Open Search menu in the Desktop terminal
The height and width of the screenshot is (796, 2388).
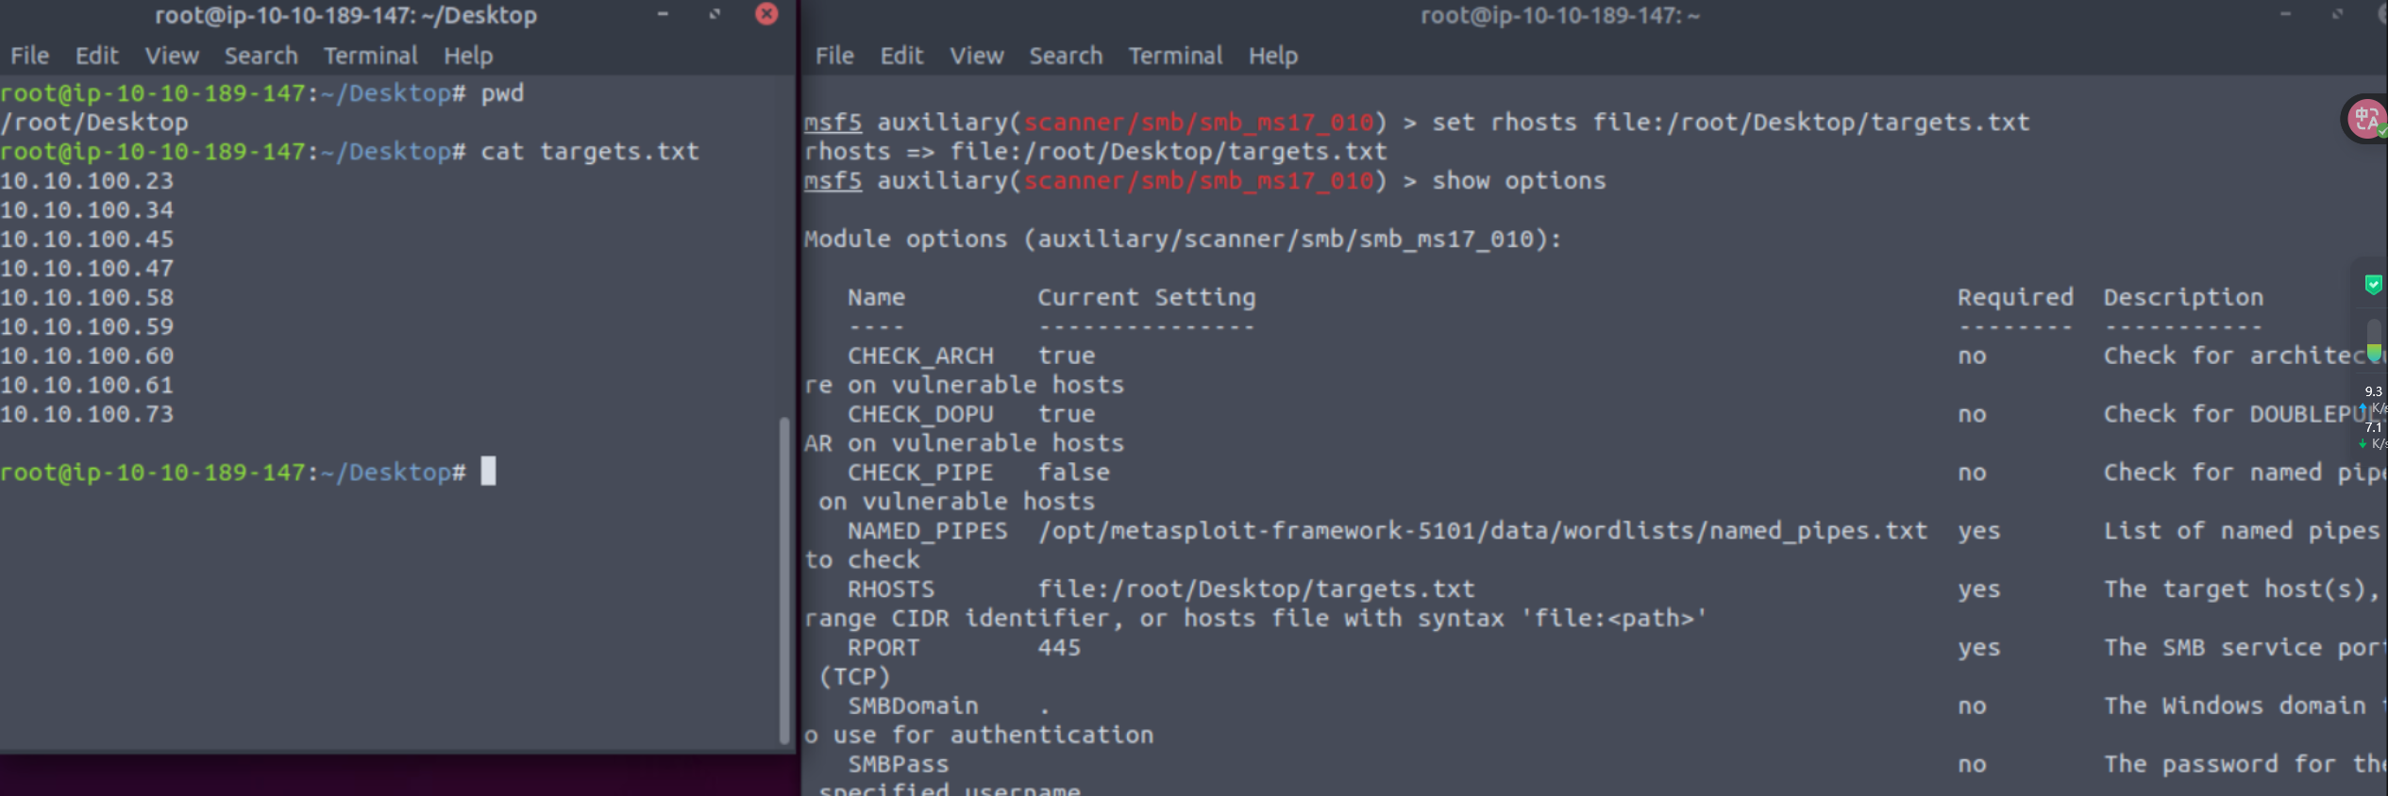click(x=261, y=56)
